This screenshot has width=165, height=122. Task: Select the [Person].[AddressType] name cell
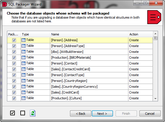point(89,46)
